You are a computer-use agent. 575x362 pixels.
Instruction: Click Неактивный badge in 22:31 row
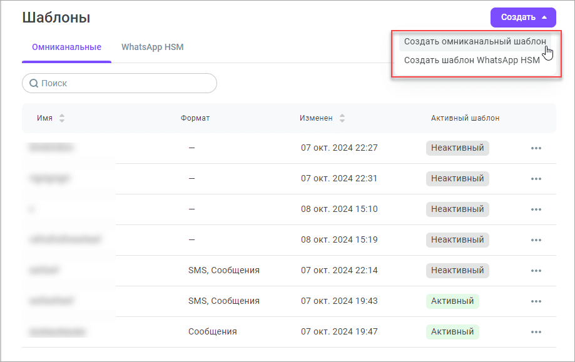457,179
